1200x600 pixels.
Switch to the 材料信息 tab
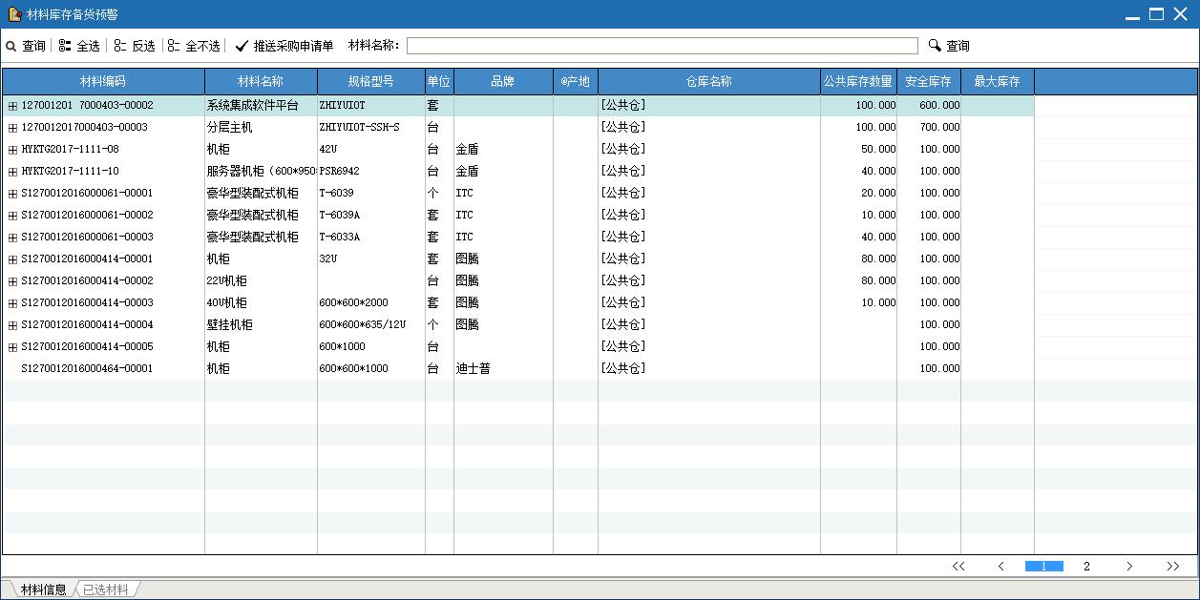[x=43, y=590]
